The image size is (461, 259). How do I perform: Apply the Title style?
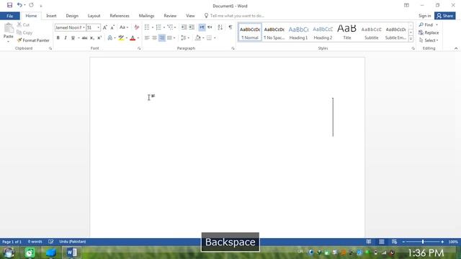pos(347,32)
